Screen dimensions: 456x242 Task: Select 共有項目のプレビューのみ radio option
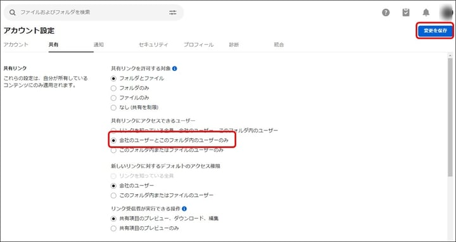pyautogui.click(x=113, y=229)
